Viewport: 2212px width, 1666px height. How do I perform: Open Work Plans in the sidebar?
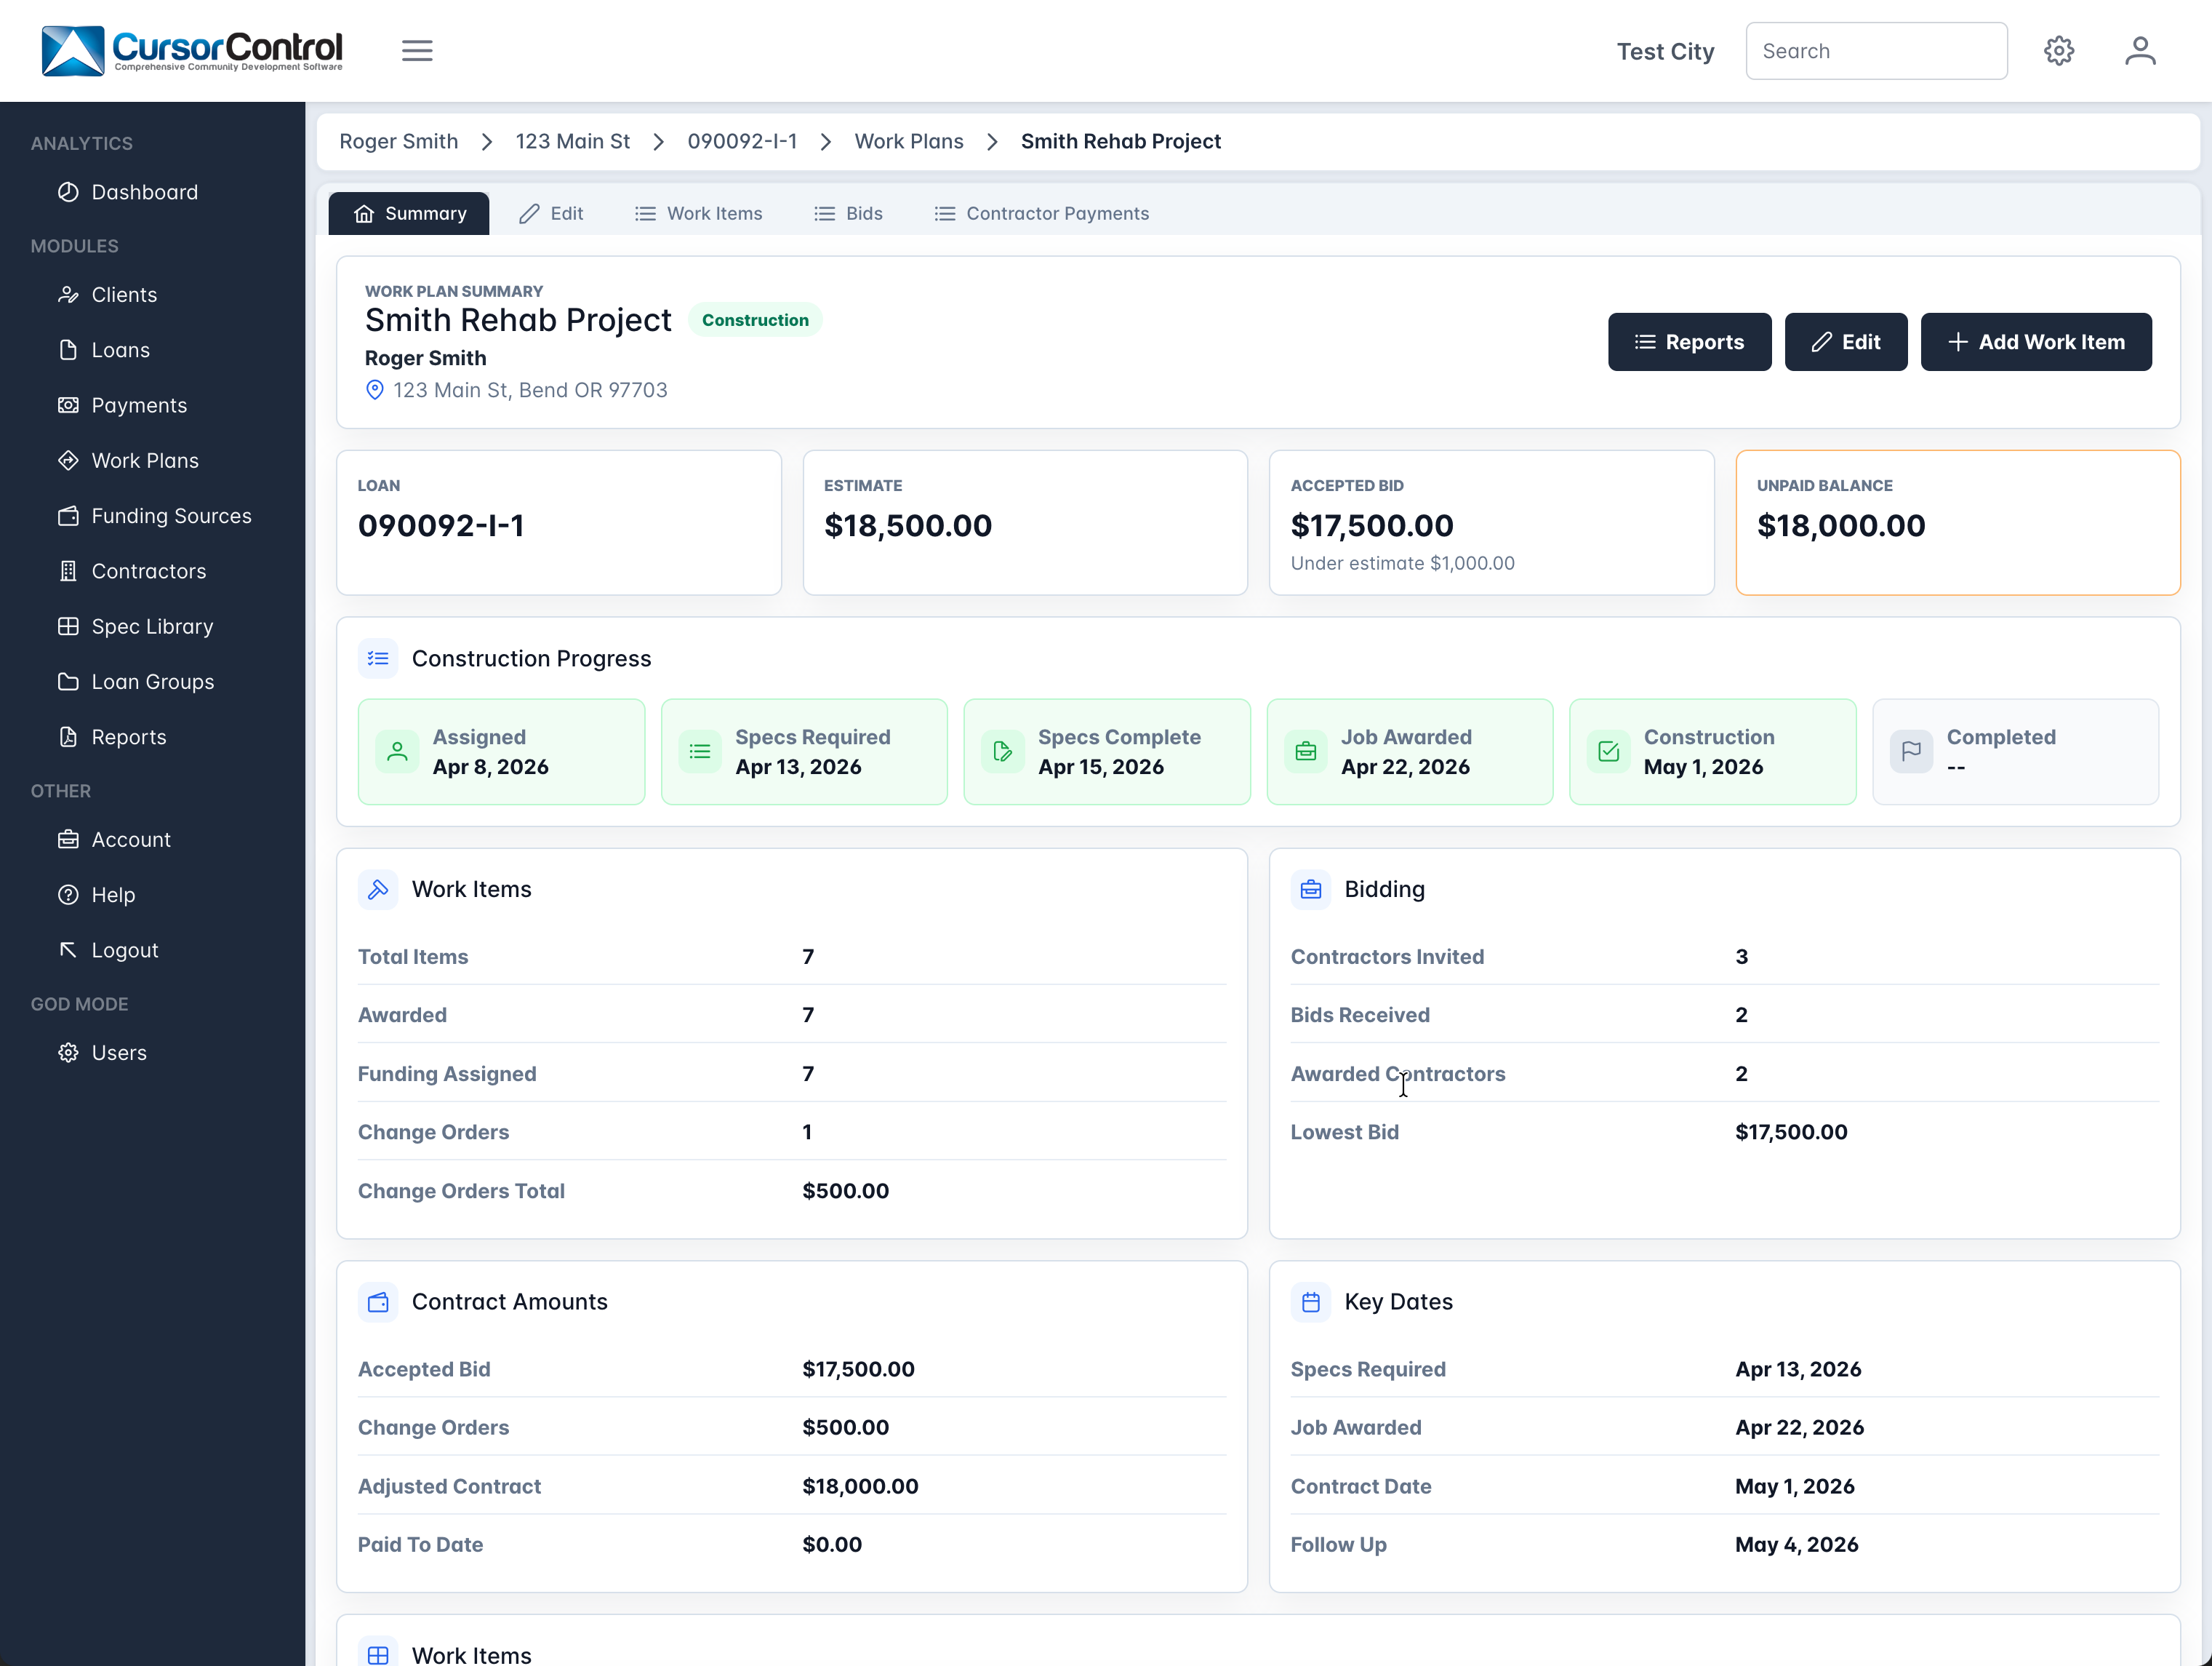point(145,461)
